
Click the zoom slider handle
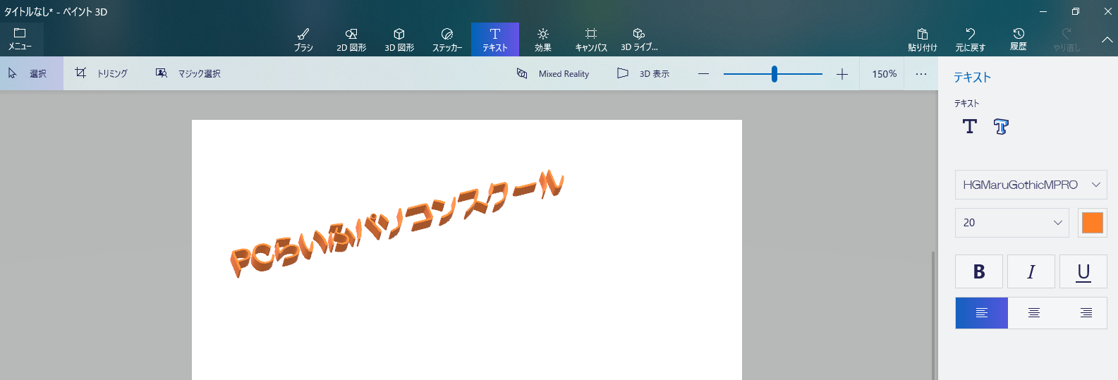tap(774, 74)
